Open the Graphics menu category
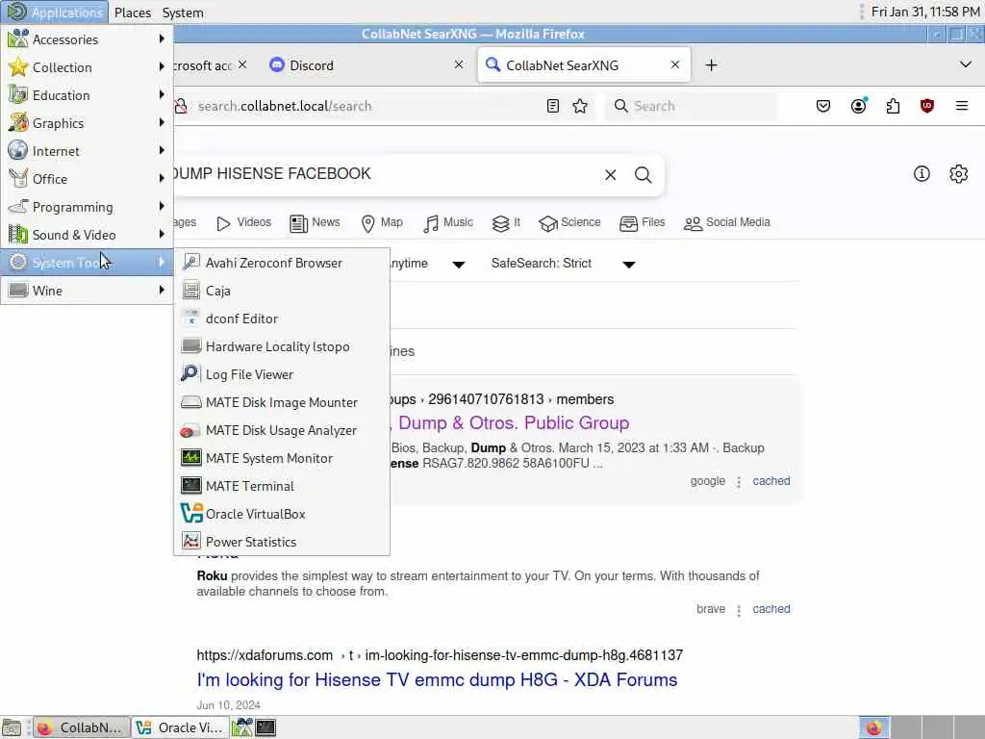Image resolution: width=985 pixels, height=739 pixels. (87, 123)
